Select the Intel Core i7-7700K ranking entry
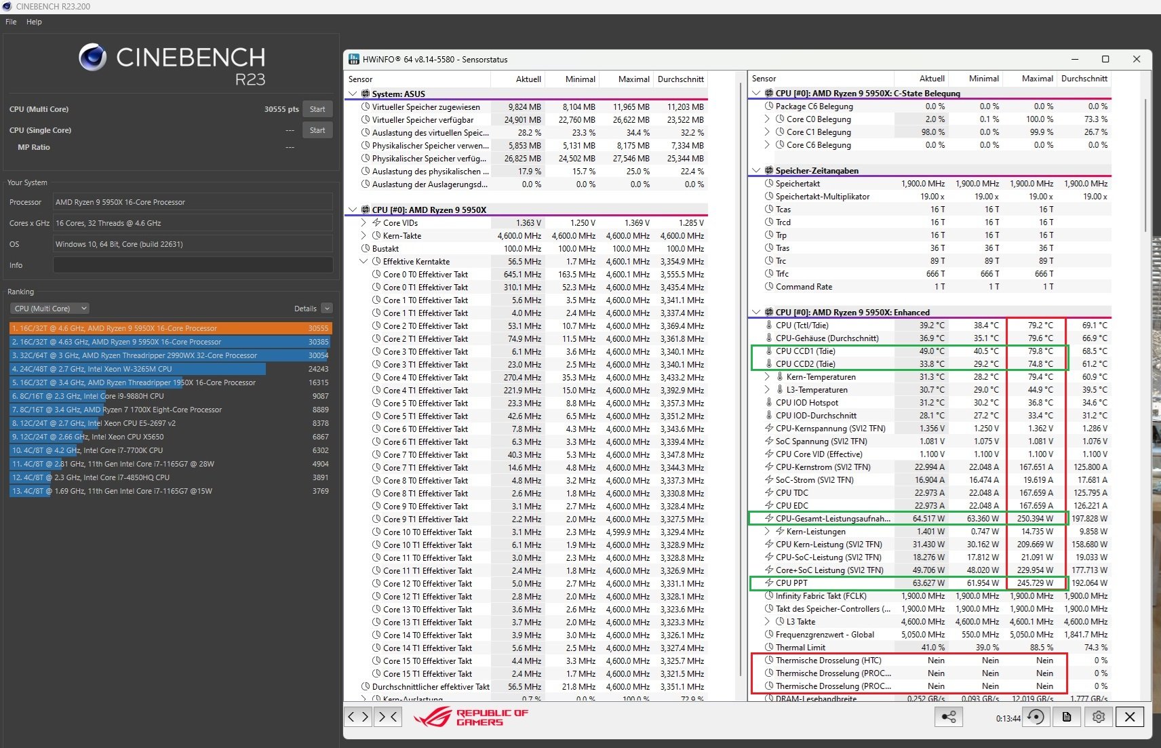The image size is (1161, 748). [170, 450]
